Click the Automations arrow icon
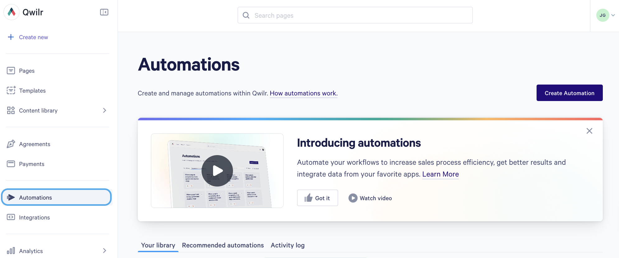Image resolution: width=619 pixels, height=258 pixels. point(11,197)
